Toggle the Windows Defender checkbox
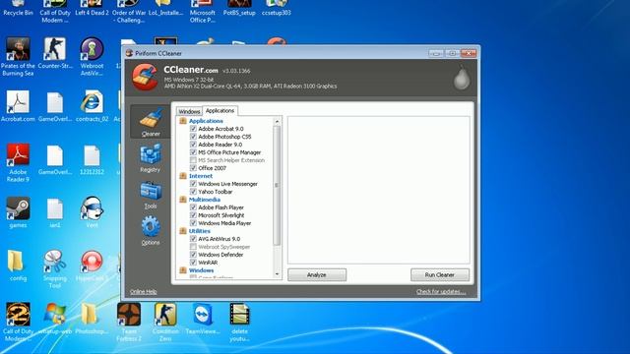630x354 pixels. (x=193, y=255)
